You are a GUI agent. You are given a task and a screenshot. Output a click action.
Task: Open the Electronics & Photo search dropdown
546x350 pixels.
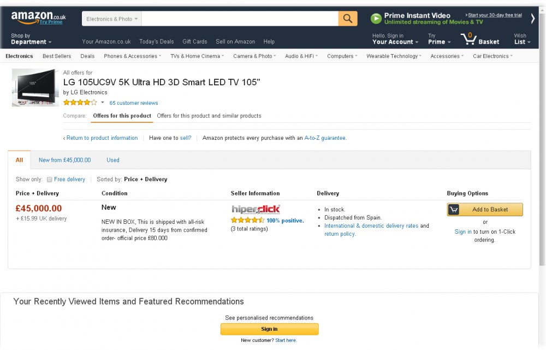[112, 19]
